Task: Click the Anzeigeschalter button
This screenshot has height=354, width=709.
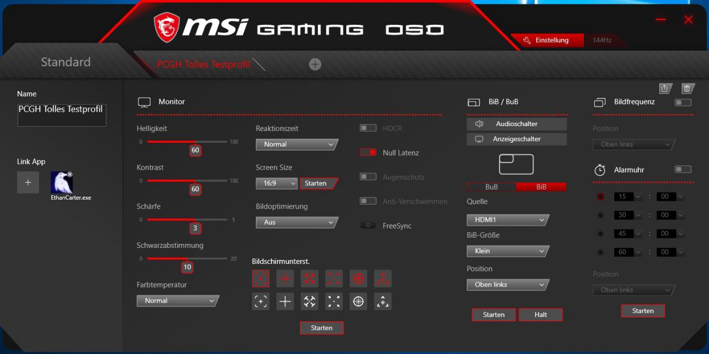Action: [x=517, y=139]
